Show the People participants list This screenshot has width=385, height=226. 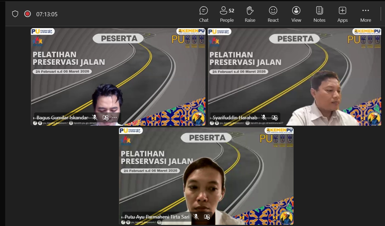tap(227, 14)
